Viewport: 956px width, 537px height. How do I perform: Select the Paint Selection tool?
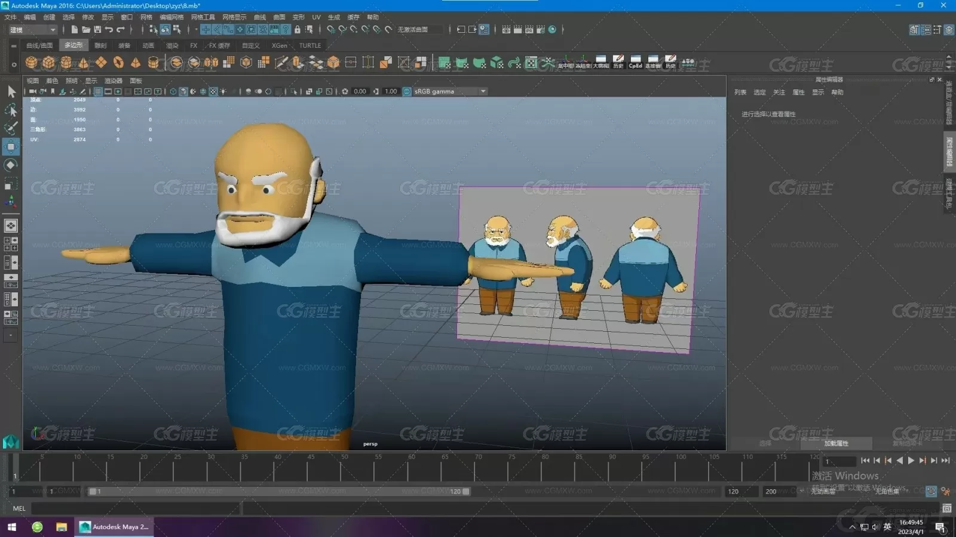(x=11, y=128)
